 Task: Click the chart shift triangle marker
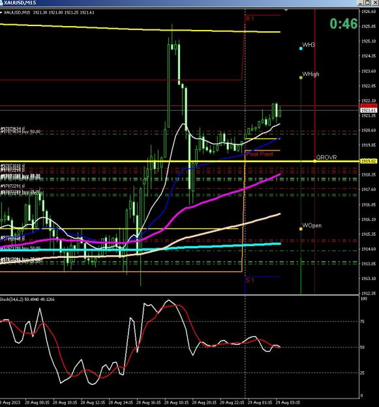pos(286,10)
